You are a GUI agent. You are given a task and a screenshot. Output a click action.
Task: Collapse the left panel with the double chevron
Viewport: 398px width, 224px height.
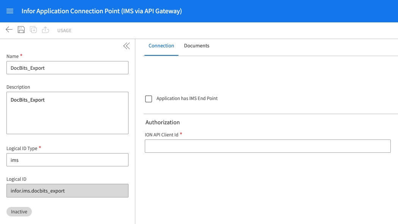tap(126, 46)
